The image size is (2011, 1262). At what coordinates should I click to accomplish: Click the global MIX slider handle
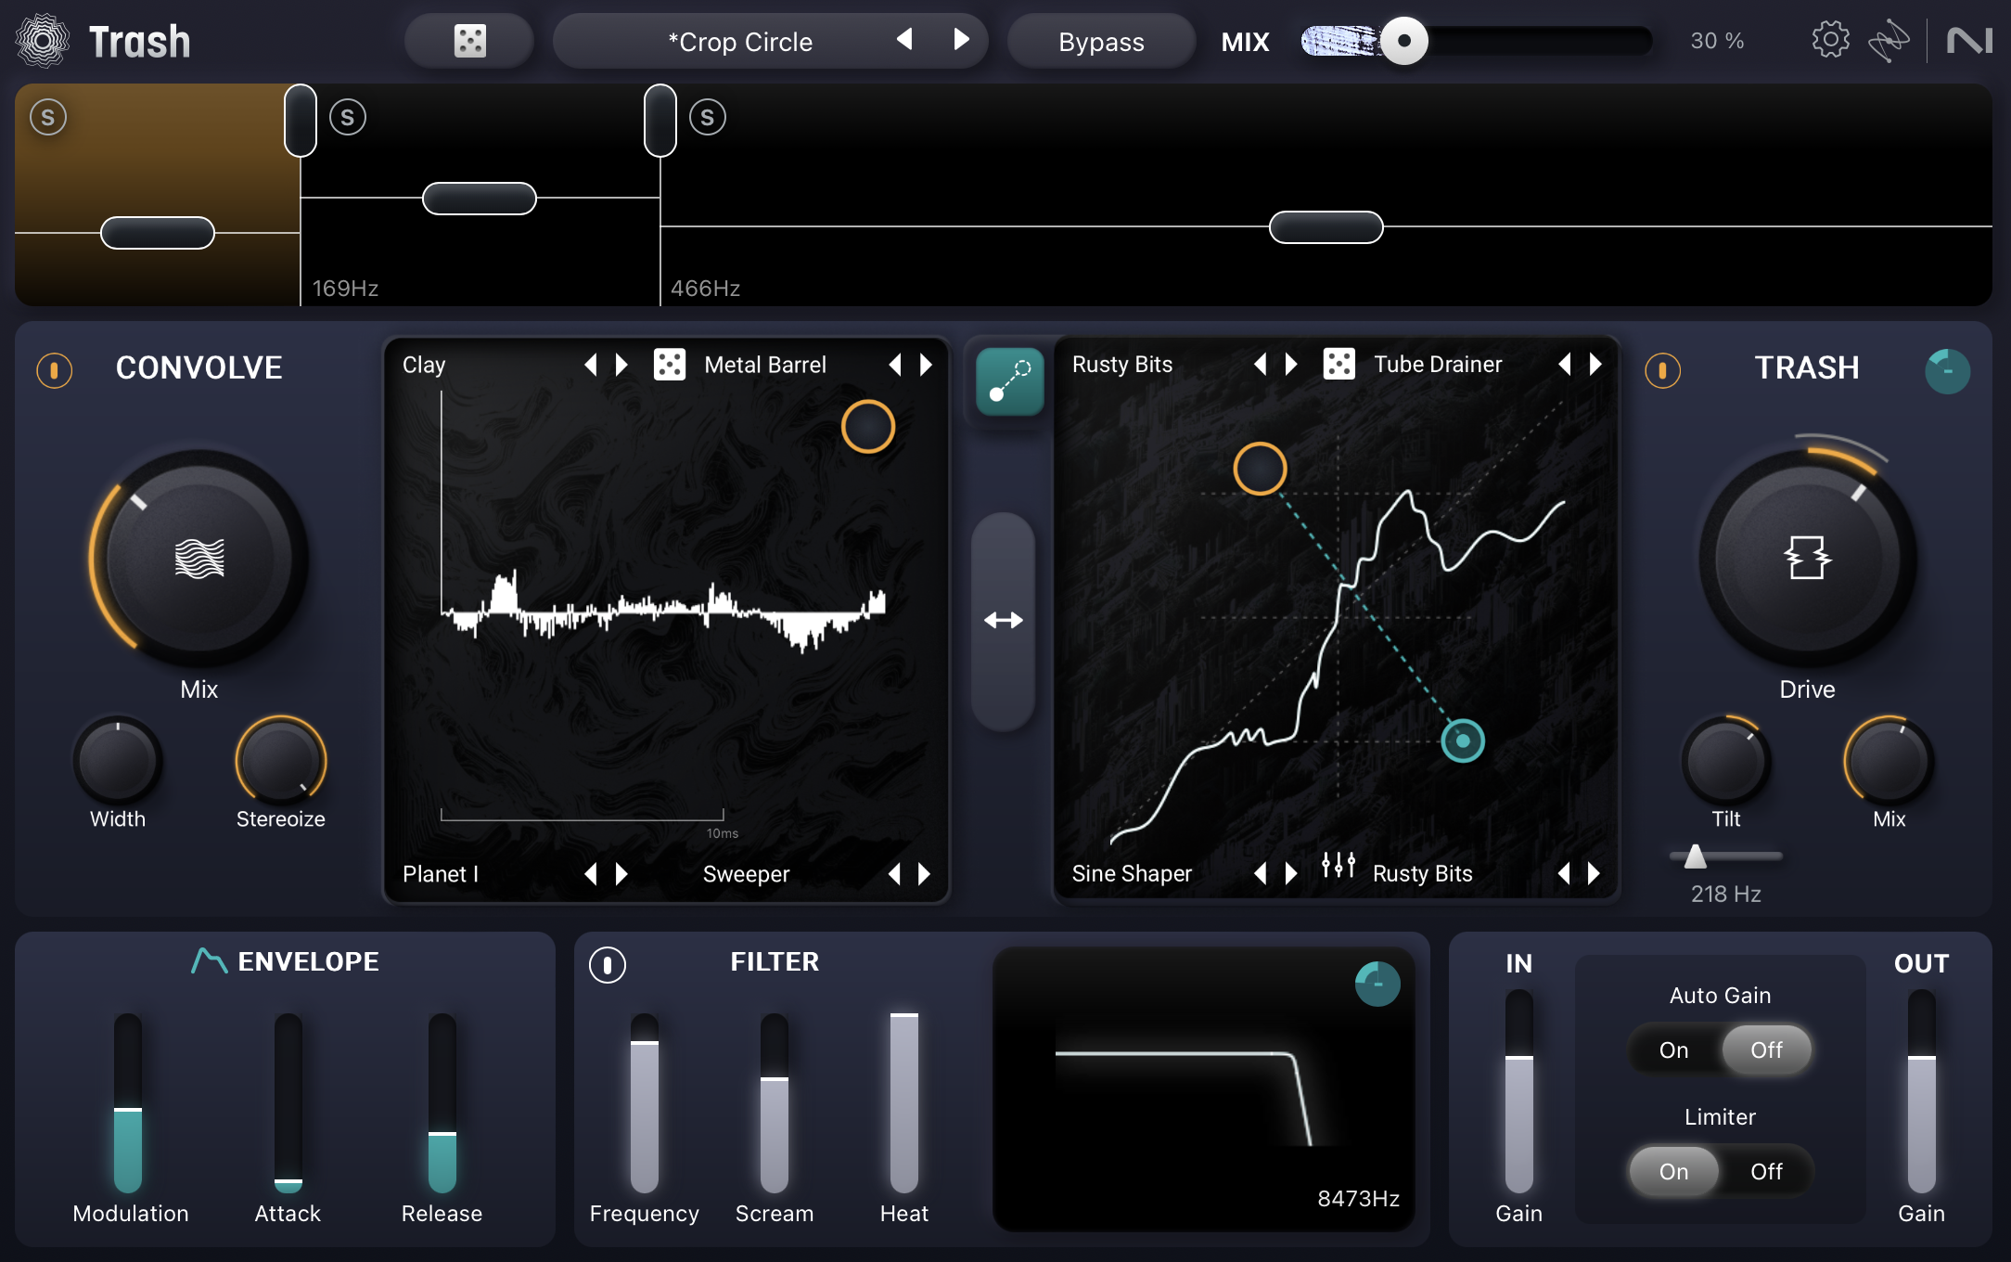tap(1403, 41)
